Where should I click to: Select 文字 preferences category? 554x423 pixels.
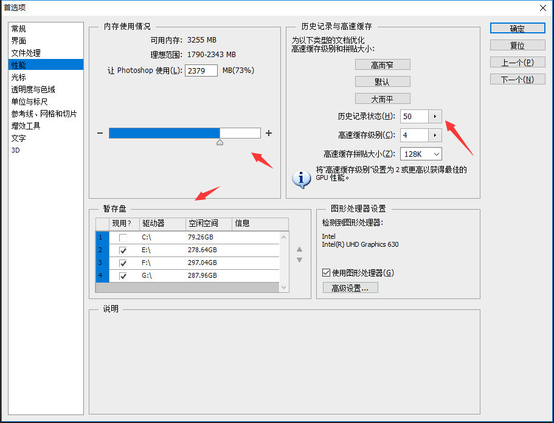point(46,138)
